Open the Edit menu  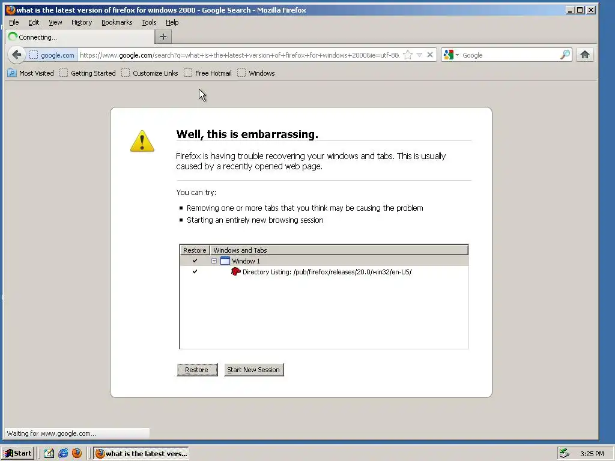(x=34, y=22)
